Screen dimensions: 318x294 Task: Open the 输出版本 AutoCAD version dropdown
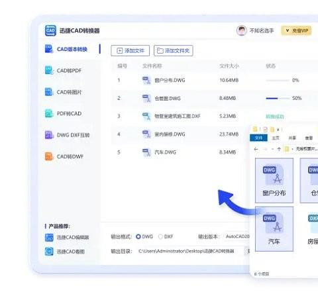coord(237,236)
